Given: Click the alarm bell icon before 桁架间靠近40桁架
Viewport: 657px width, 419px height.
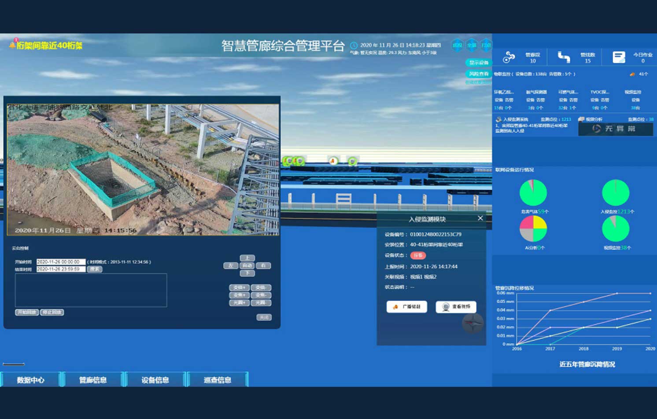Looking at the screenshot, I should (x=12, y=44).
